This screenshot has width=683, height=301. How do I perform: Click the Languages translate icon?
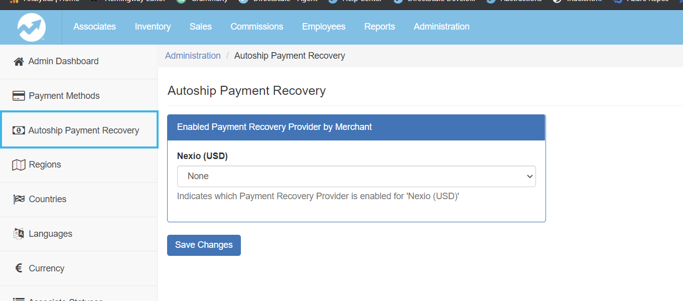pyautogui.click(x=19, y=234)
